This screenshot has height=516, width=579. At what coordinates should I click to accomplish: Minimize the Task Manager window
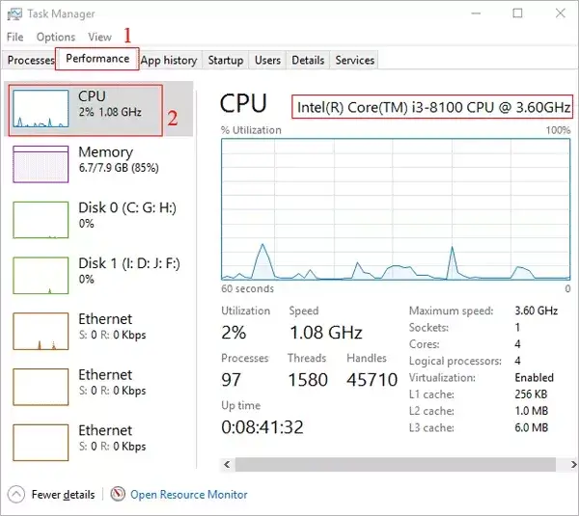coord(476,14)
